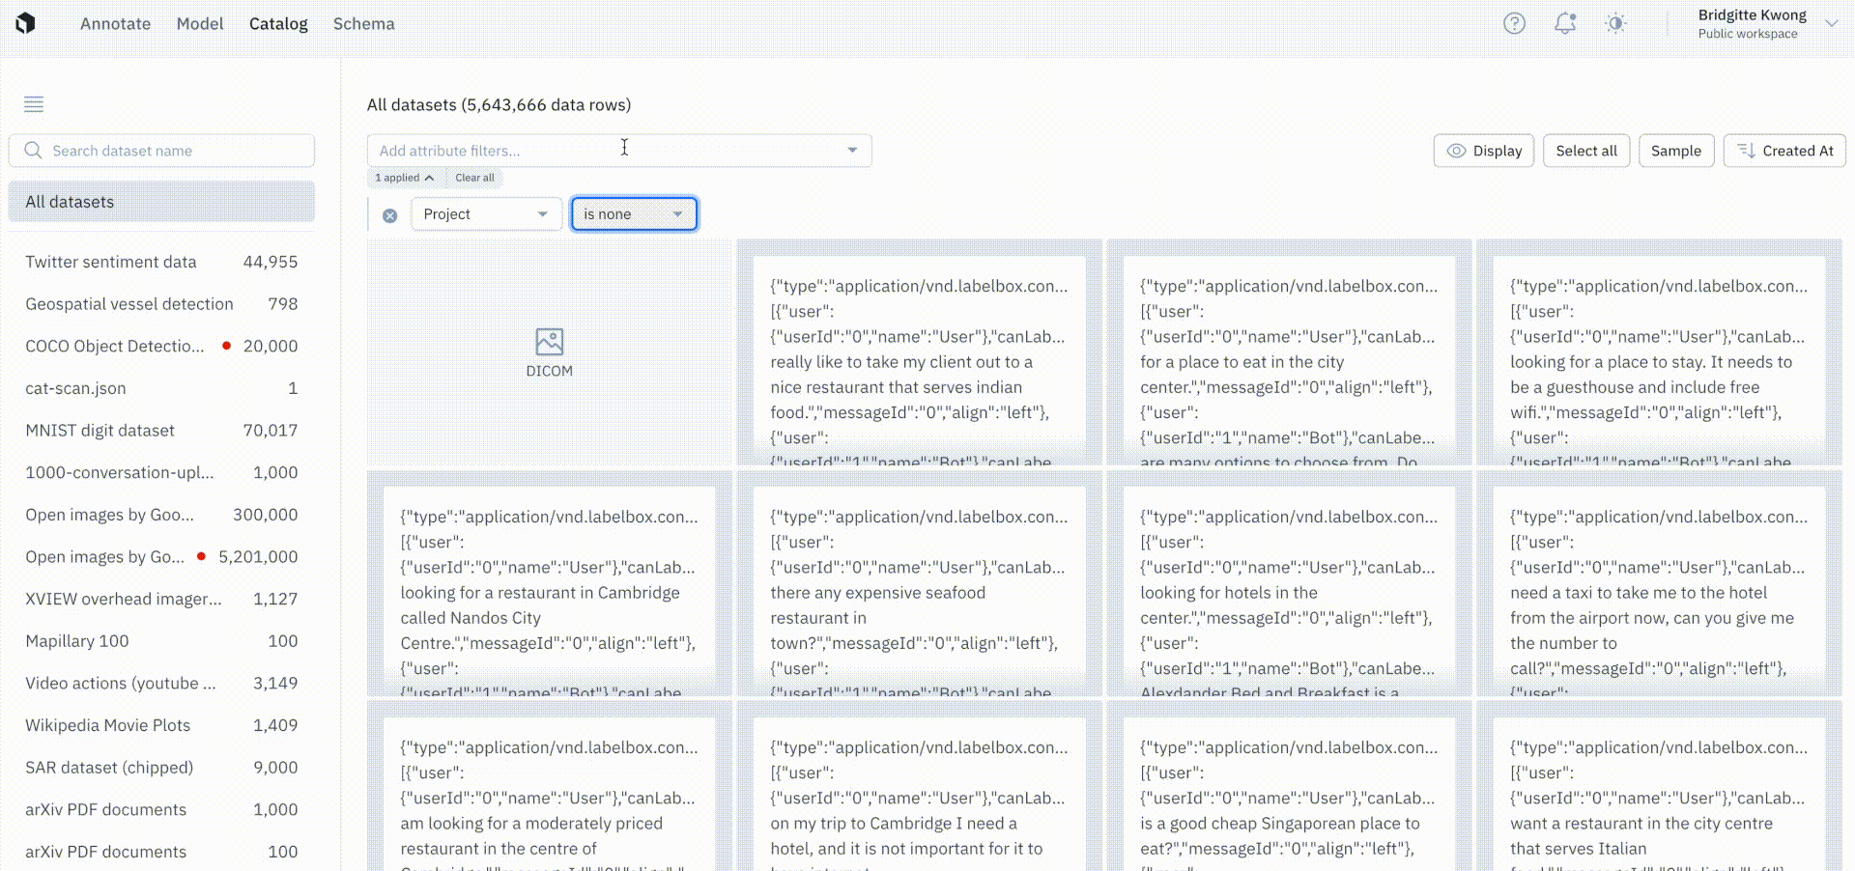
Task: Click the sort icon beside Created At
Action: pyautogui.click(x=1746, y=151)
